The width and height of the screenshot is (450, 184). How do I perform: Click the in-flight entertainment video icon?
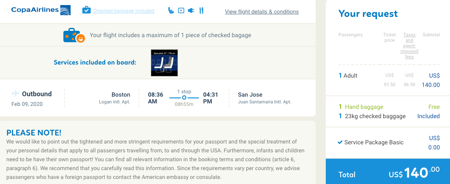click(x=181, y=11)
